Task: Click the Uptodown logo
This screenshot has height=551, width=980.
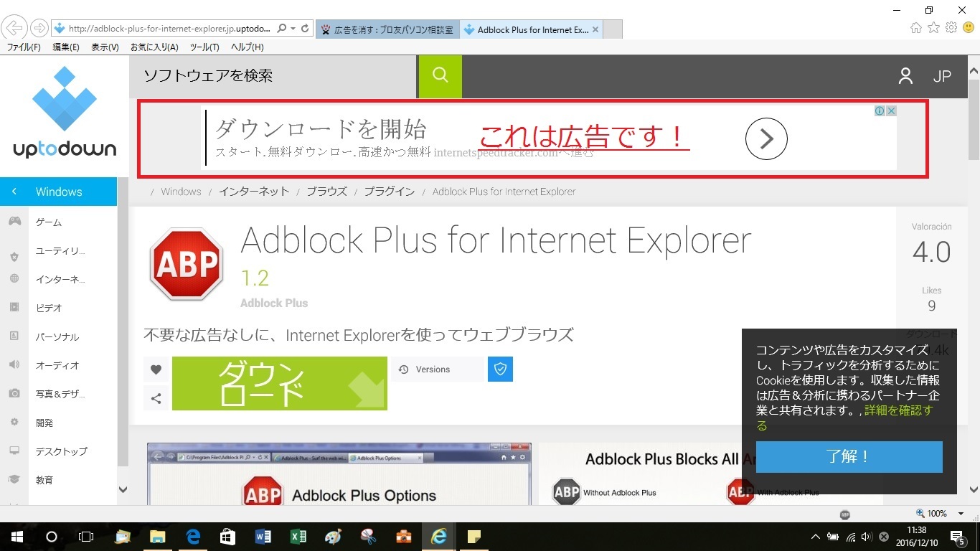Action: [x=65, y=113]
